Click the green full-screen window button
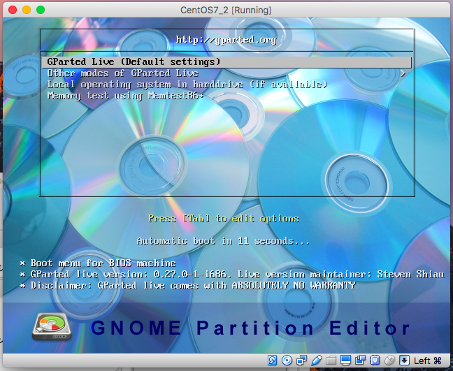Viewport: 453px width, 371px height. point(40,10)
